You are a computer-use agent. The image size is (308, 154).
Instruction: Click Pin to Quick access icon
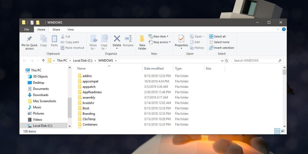(x=30, y=39)
